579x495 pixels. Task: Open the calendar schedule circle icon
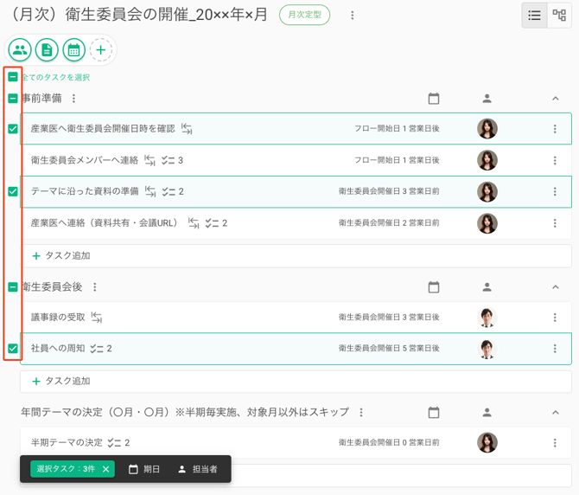pyautogui.click(x=73, y=49)
